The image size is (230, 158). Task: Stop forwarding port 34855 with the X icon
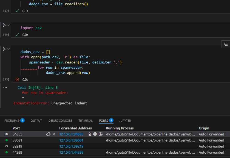tap(54, 134)
